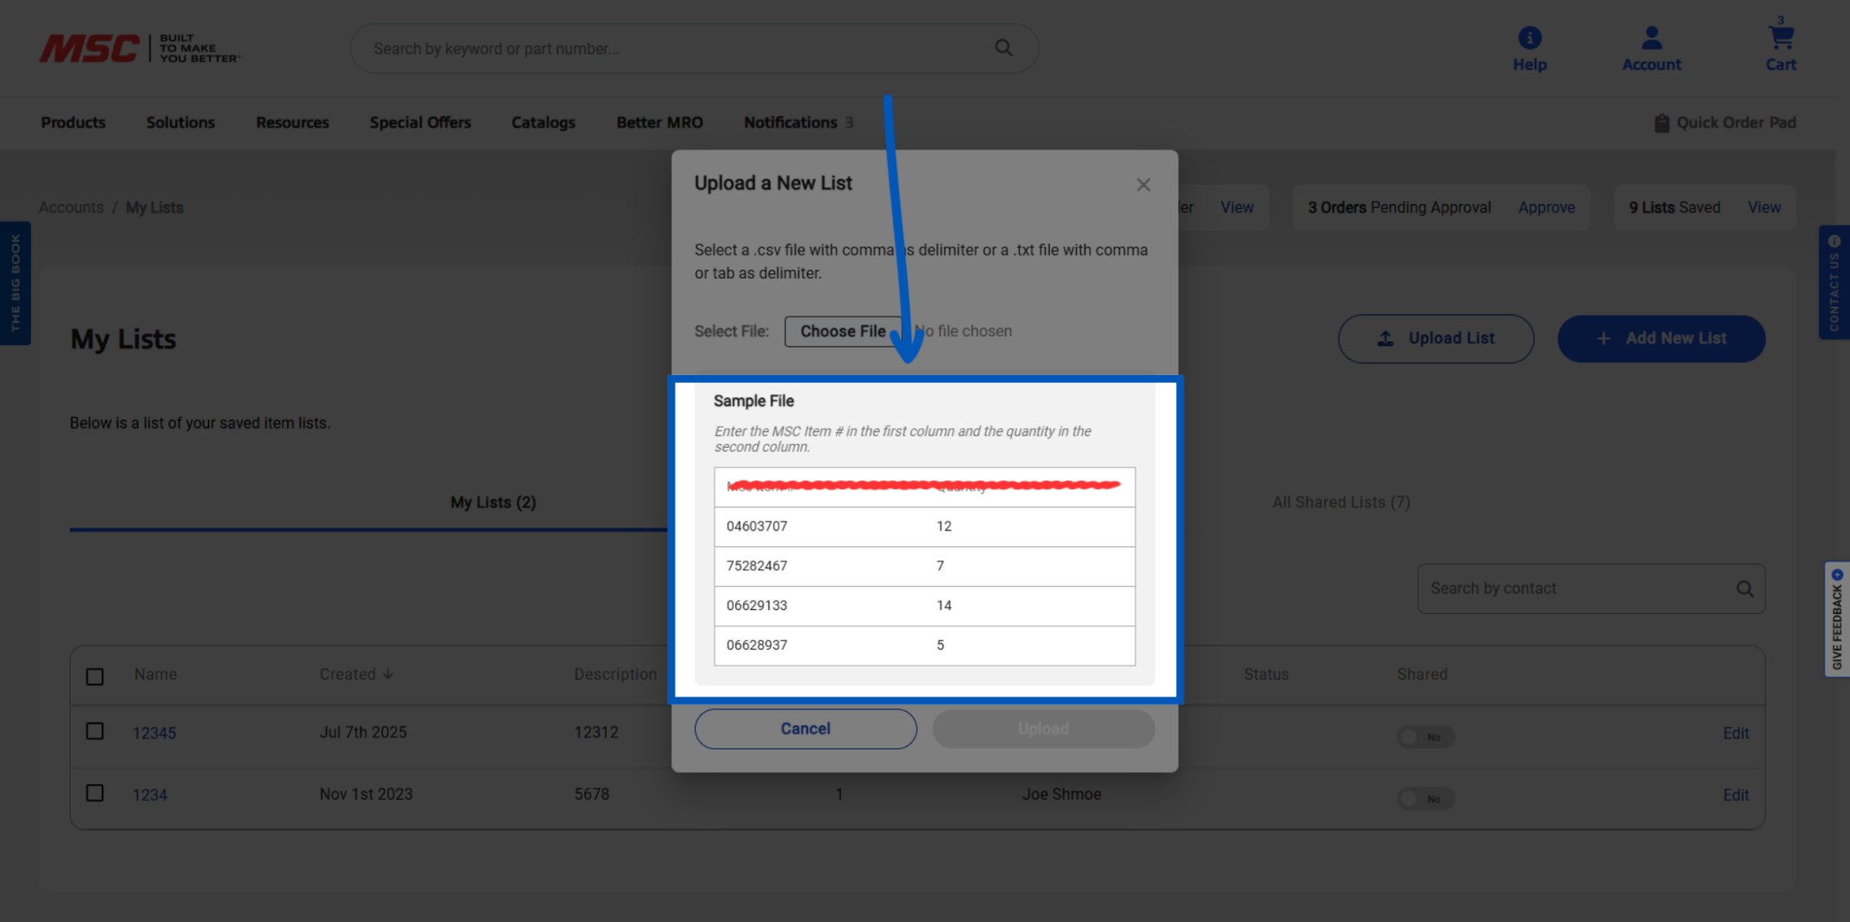Open the Solutions menu
Screen dimensions: 1850x922
click(x=181, y=122)
